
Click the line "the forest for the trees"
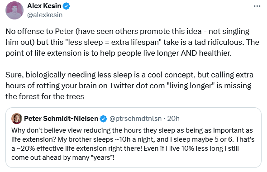[x=45, y=96]
